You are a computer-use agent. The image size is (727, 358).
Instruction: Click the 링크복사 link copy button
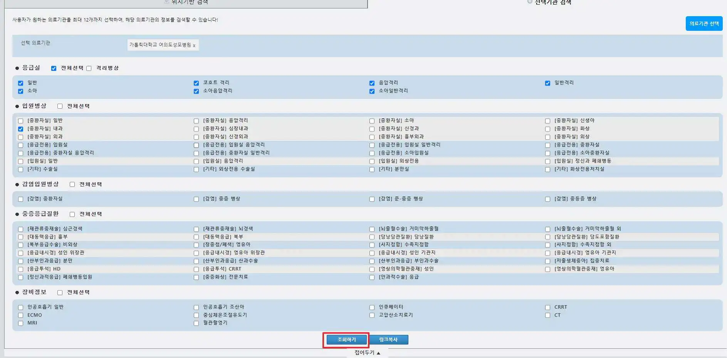(x=388, y=340)
